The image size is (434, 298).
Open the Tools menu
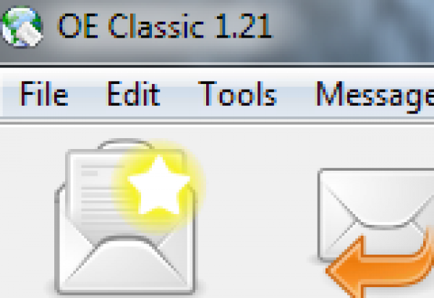237,94
